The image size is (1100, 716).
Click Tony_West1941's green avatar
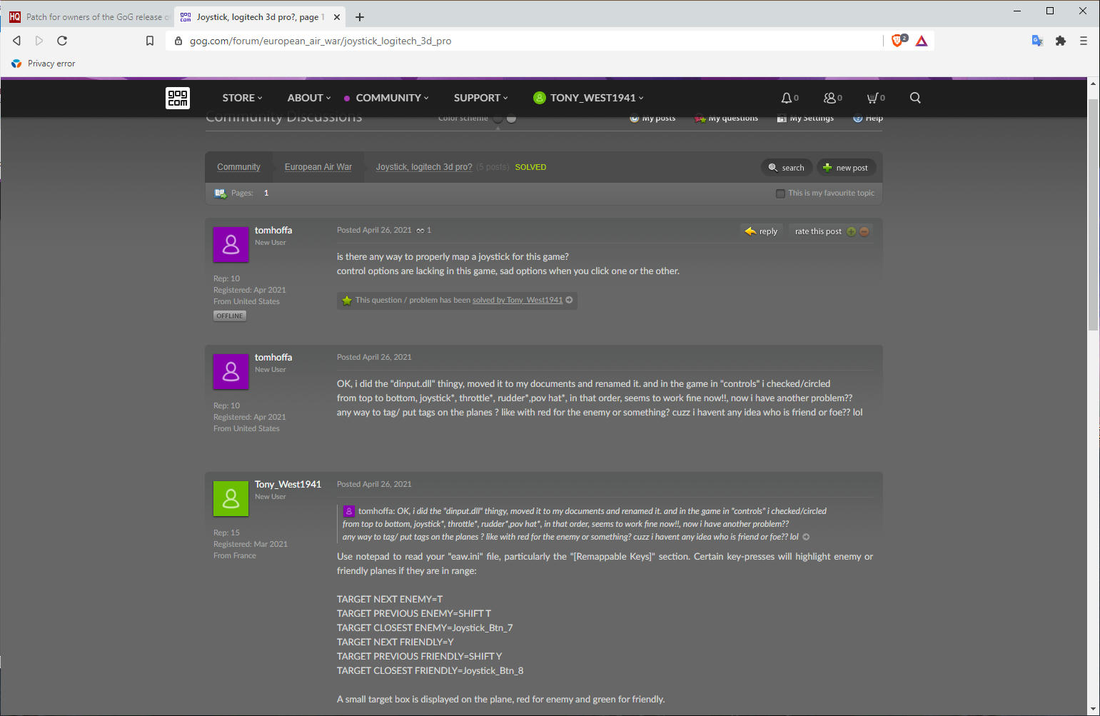point(231,499)
